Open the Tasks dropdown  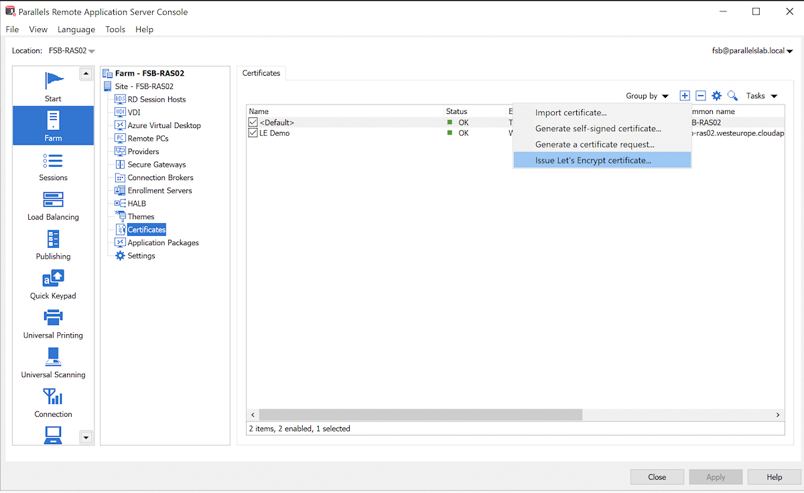tap(762, 96)
